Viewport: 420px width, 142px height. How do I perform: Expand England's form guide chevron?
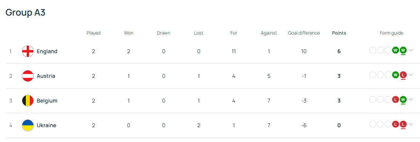411,50
